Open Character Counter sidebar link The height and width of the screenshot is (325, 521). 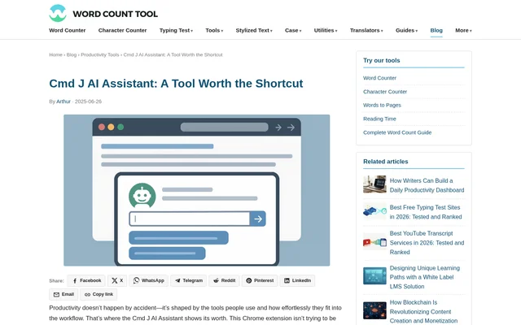click(x=385, y=92)
